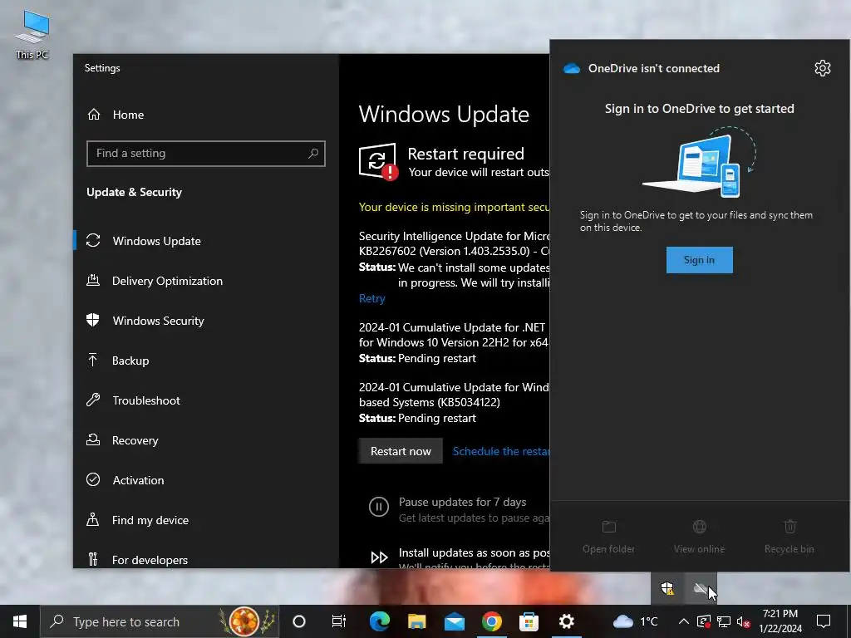This screenshot has width=851, height=638.
Task: Open folder in OneDrive panel
Action: 608,537
